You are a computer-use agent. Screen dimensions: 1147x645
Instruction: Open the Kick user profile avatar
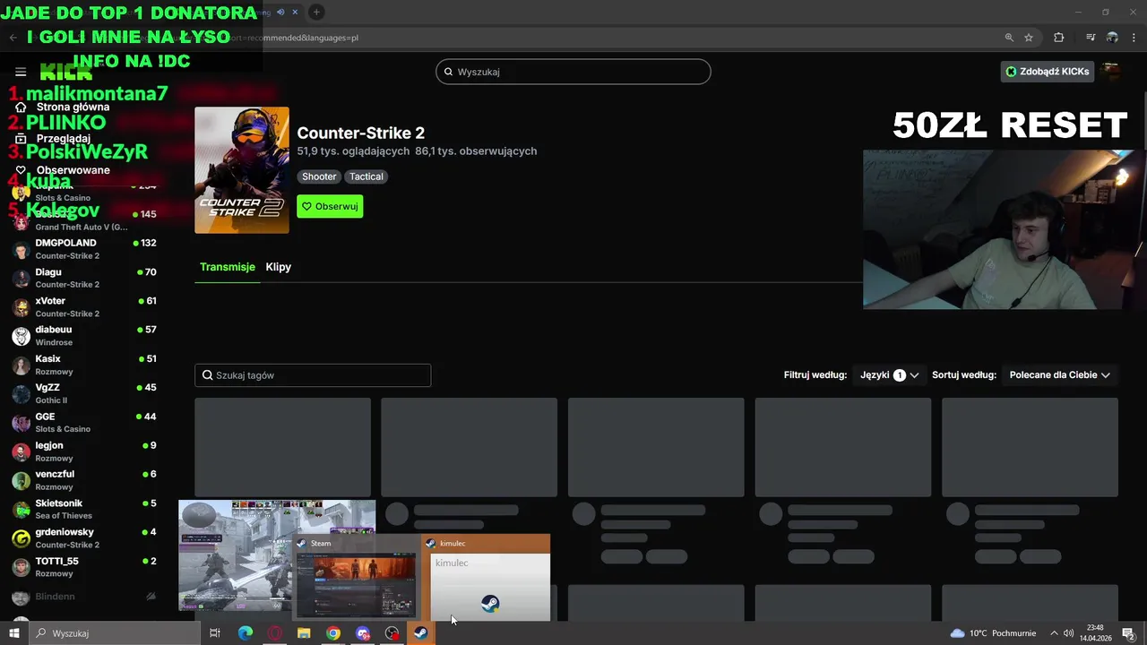pos(1111,72)
